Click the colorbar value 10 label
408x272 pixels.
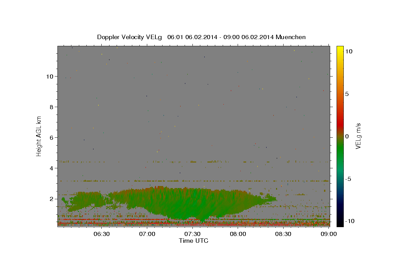click(348, 51)
